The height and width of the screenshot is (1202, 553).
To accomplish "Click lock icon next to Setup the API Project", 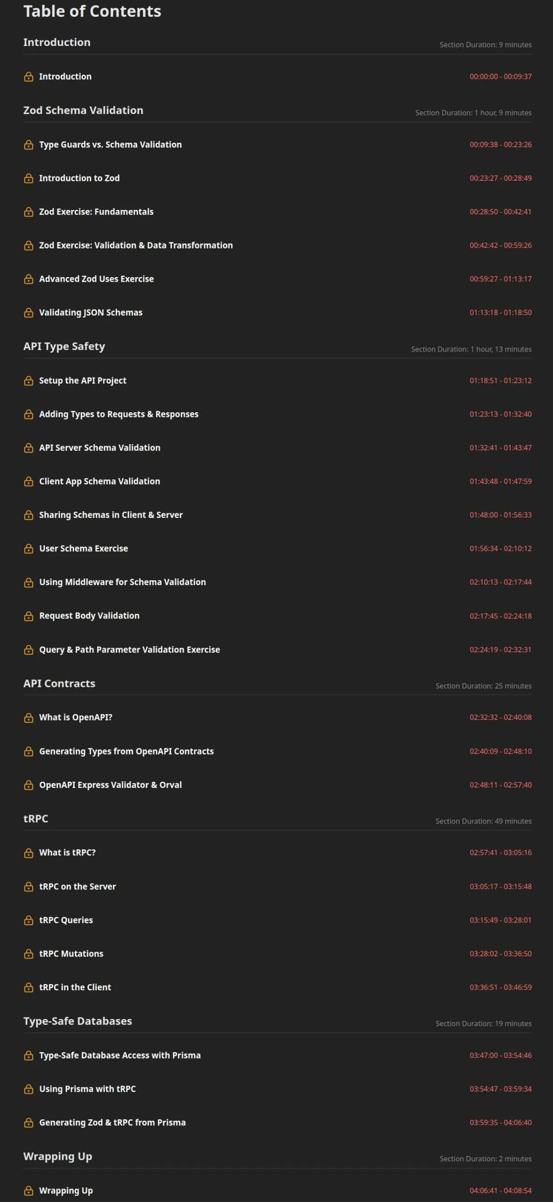I will (x=29, y=381).
